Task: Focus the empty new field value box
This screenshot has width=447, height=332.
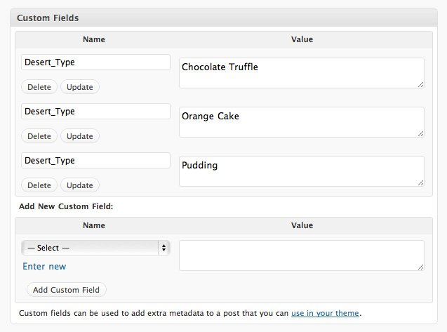Action: (x=301, y=255)
